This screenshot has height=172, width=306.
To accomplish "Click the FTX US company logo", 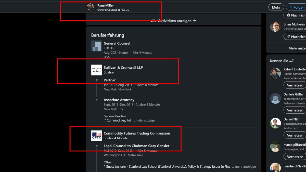I will [x=97, y=46].
